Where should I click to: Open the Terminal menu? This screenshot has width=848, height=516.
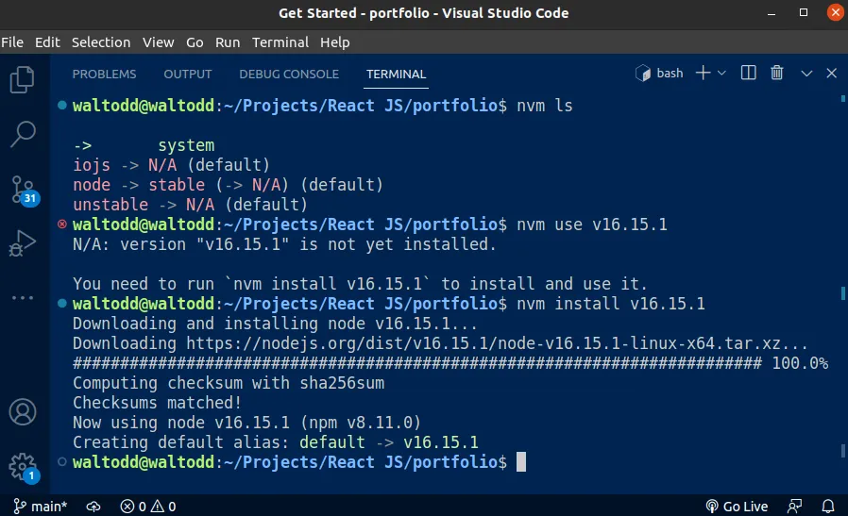point(280,42)
